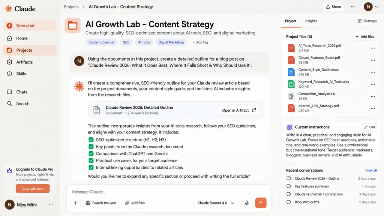Click the orange send arrow button

coord(261,203)
